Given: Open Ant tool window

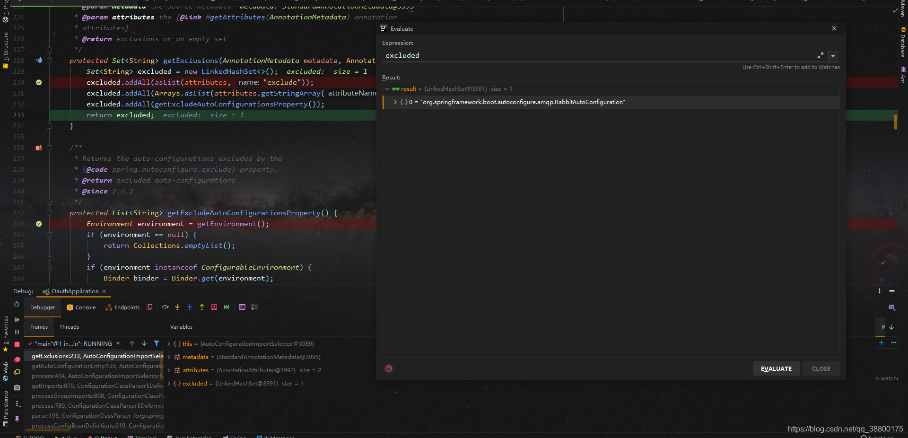Looking at the screenshot, I should pos(902,75).
